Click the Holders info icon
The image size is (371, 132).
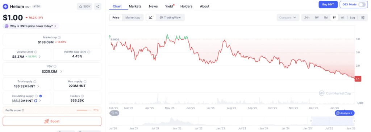(x=82, y=96)
